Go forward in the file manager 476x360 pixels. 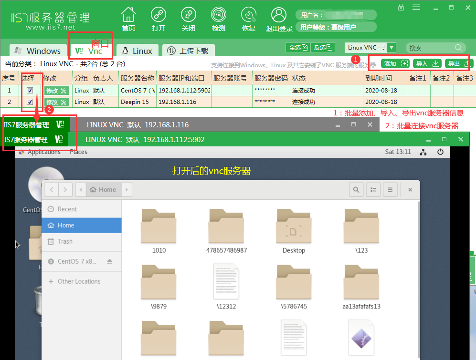pos(65,190)
